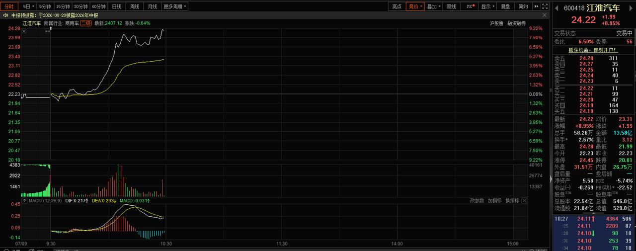Click the 14:00 time axis label
The width and height of the screenshot is (636, 251).
(397, 244)
